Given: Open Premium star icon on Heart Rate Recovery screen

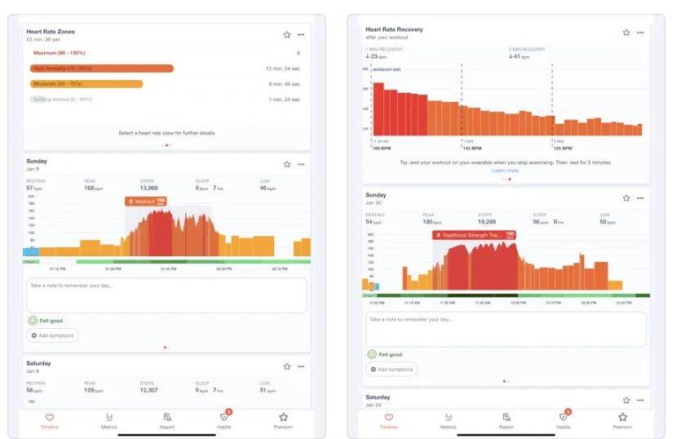Looking at the screenshot, I should [x=622, y=418].
